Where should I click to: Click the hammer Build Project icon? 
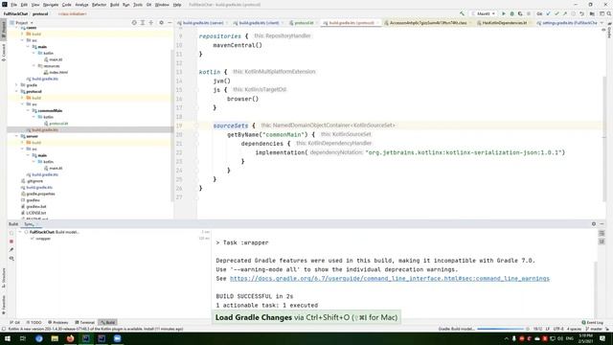click(x=462, y=13)
